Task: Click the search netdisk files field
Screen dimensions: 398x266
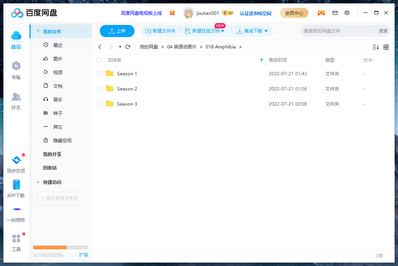Action: point(338,31)
